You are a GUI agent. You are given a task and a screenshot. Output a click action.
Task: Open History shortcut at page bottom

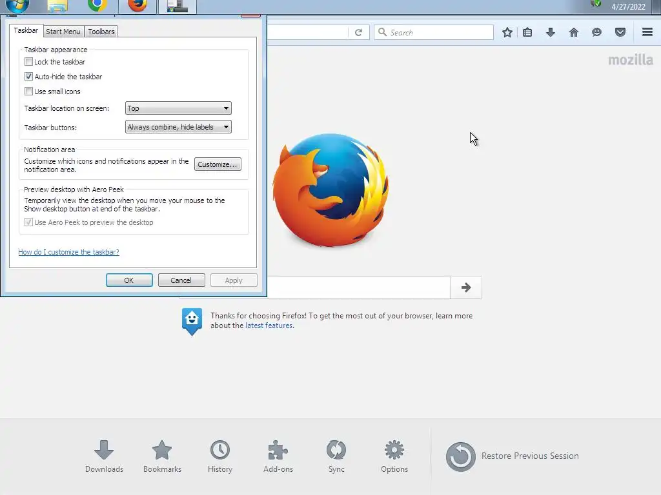220,457
